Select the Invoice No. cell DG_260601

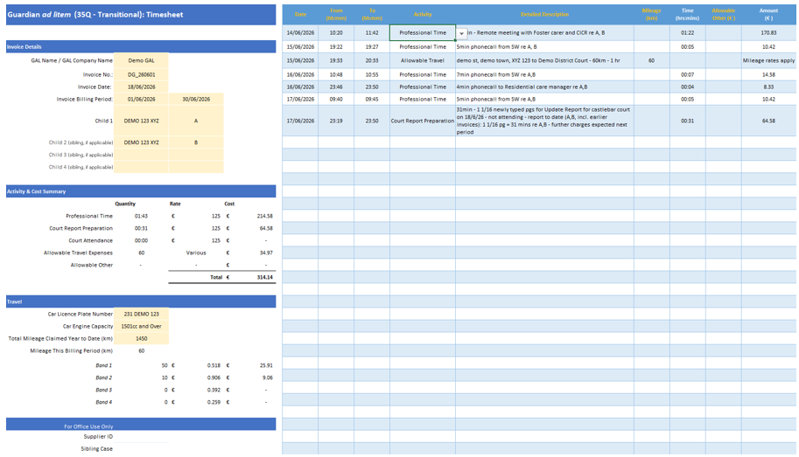point(141,74)
